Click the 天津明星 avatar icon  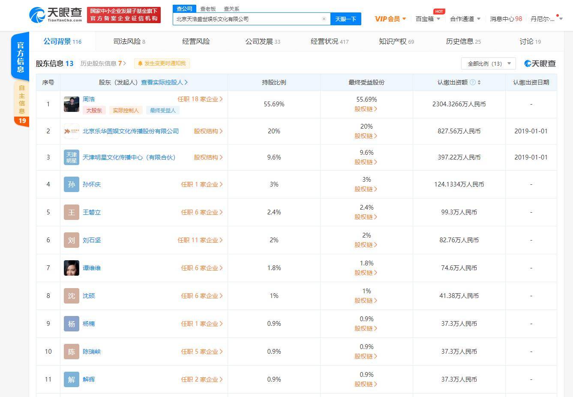point(72,157)
